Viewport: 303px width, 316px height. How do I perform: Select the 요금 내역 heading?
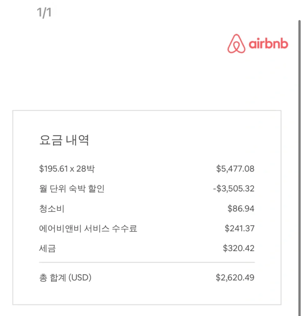tap(64, 140)
